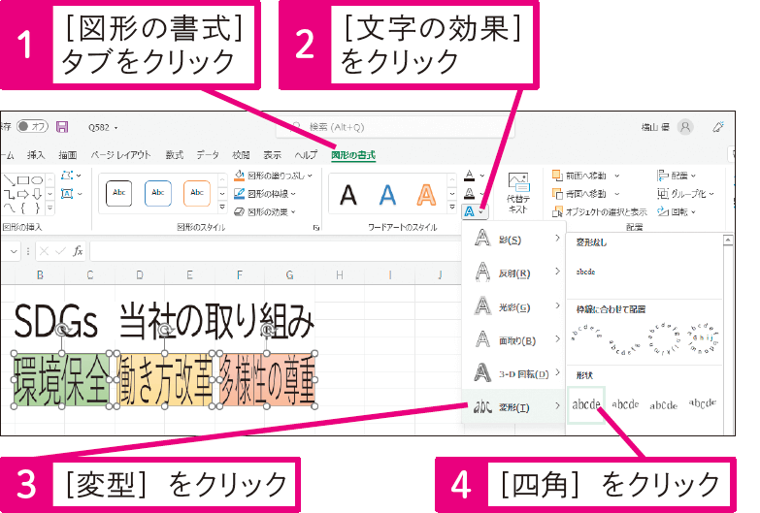Click the text effects A button
The width and height of the screenshot is (760, 513).
click(475, 211)
